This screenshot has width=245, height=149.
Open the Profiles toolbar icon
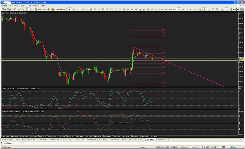8,9
